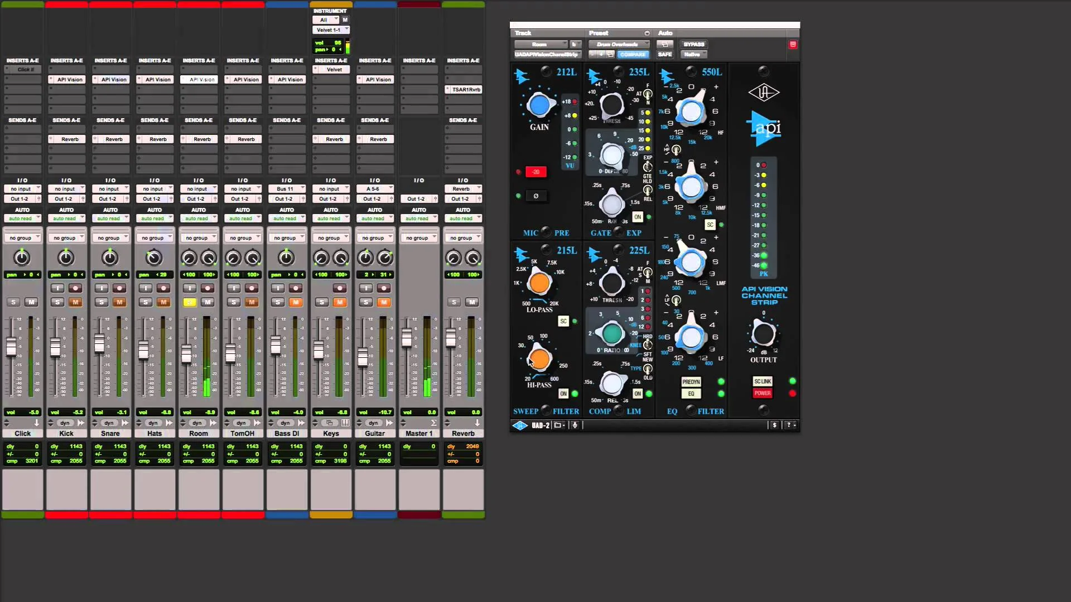
Task: Open the Preset circular menu arrow
Action: click(x=647, y=33)
